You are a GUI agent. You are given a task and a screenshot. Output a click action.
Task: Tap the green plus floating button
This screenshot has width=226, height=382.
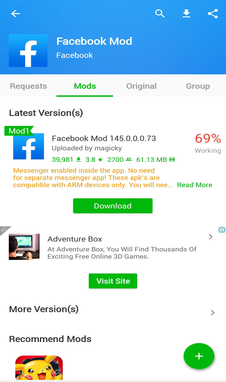point(199,356)
